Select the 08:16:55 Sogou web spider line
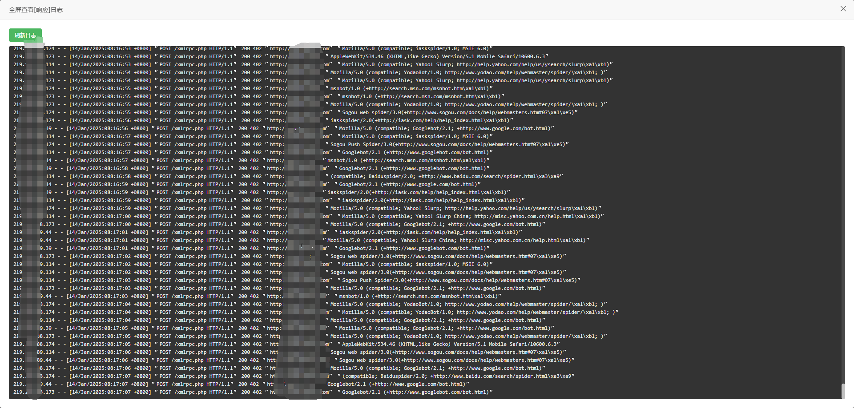 (295, 112)
